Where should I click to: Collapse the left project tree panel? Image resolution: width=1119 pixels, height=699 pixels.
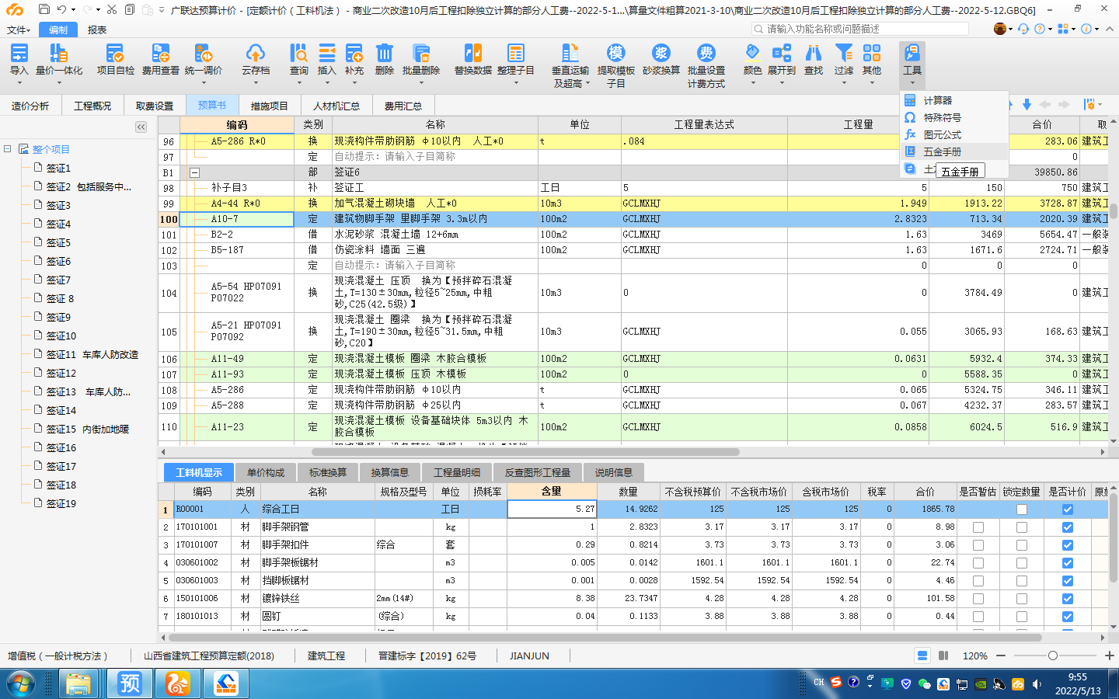click(x=141, y=127)
